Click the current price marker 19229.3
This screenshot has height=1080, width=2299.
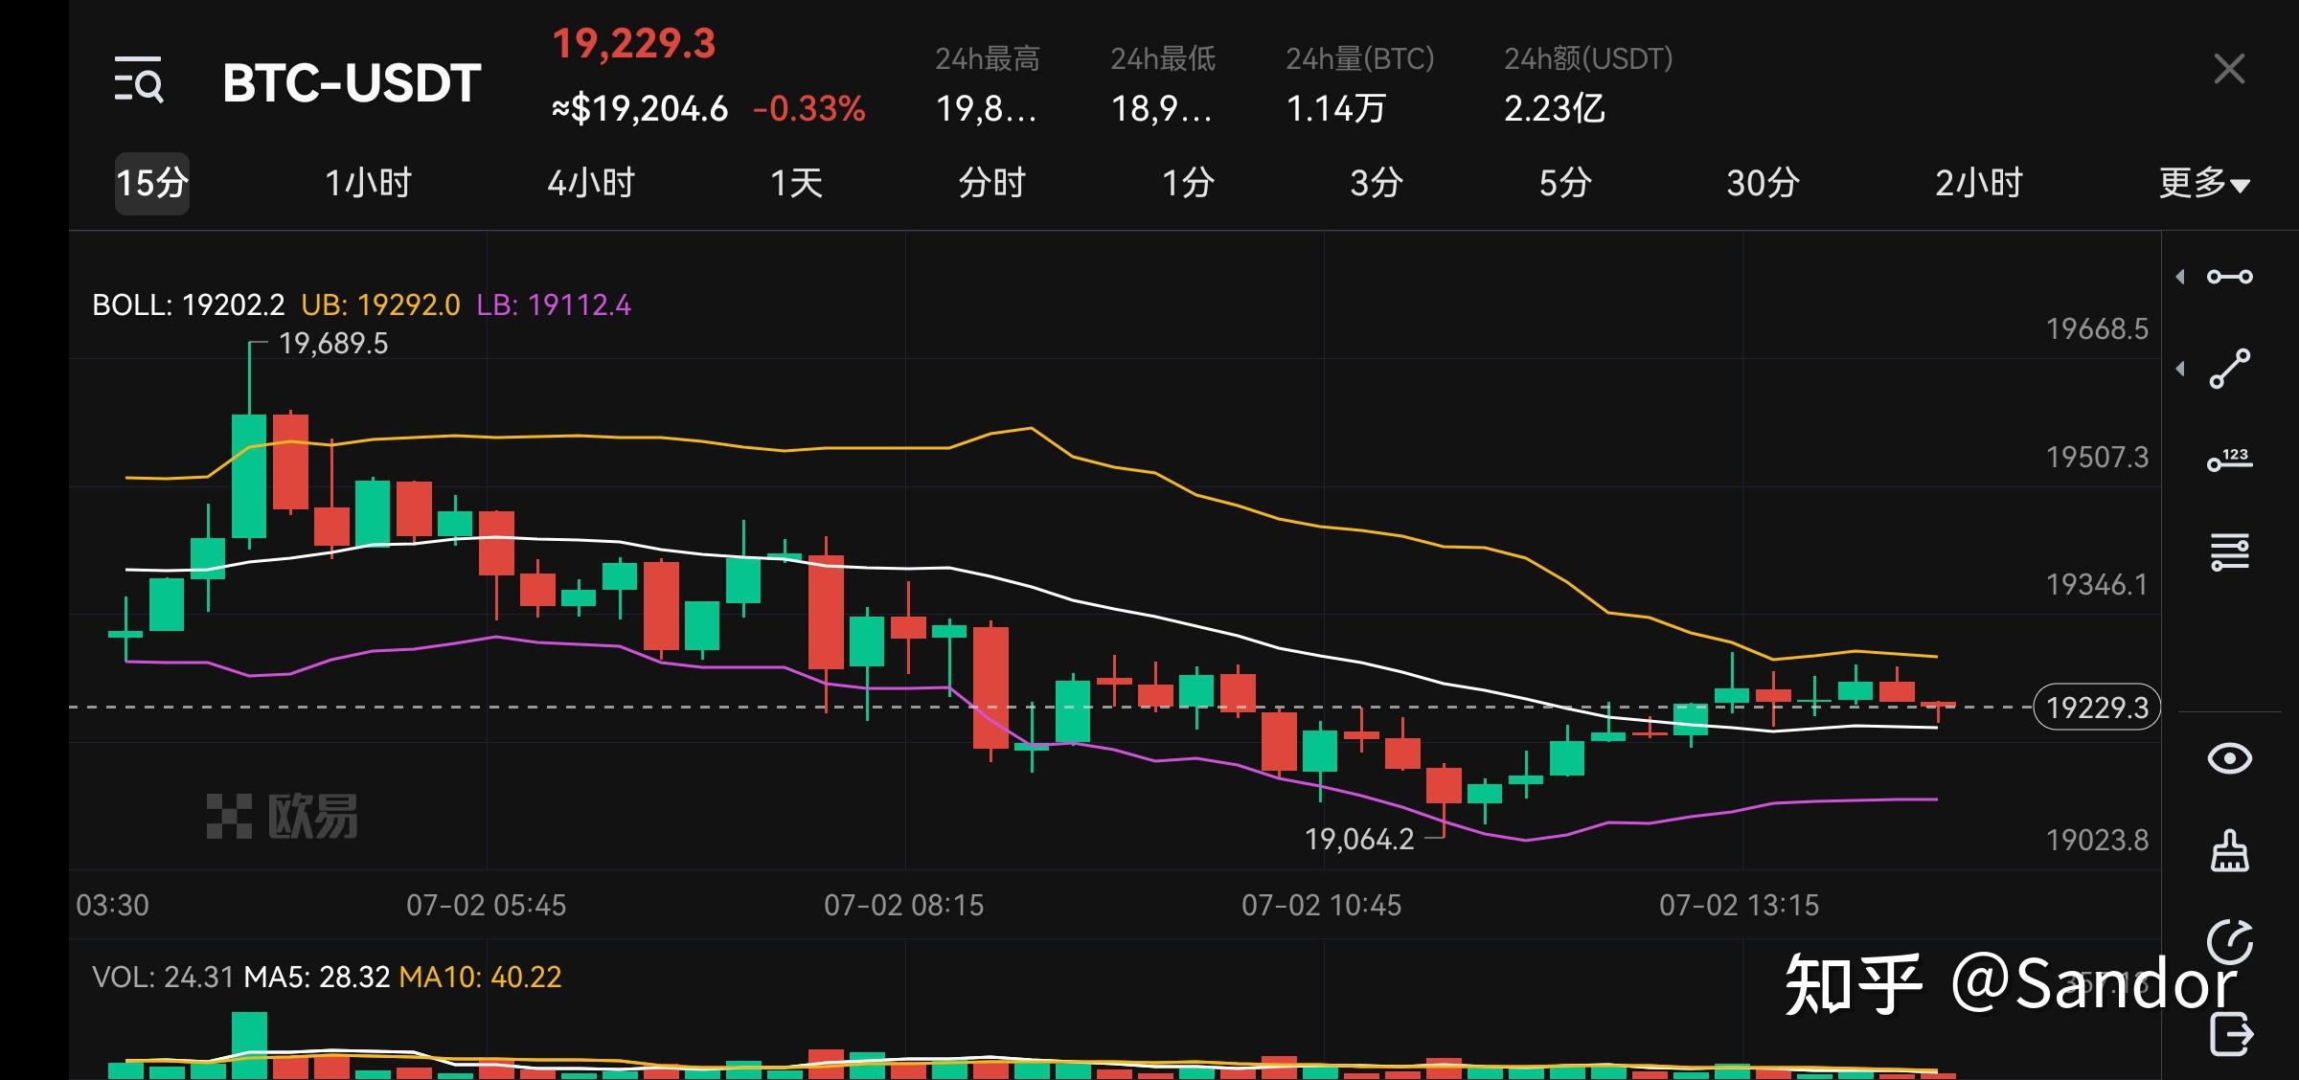pyautogui.click(x=2096, y=708)
